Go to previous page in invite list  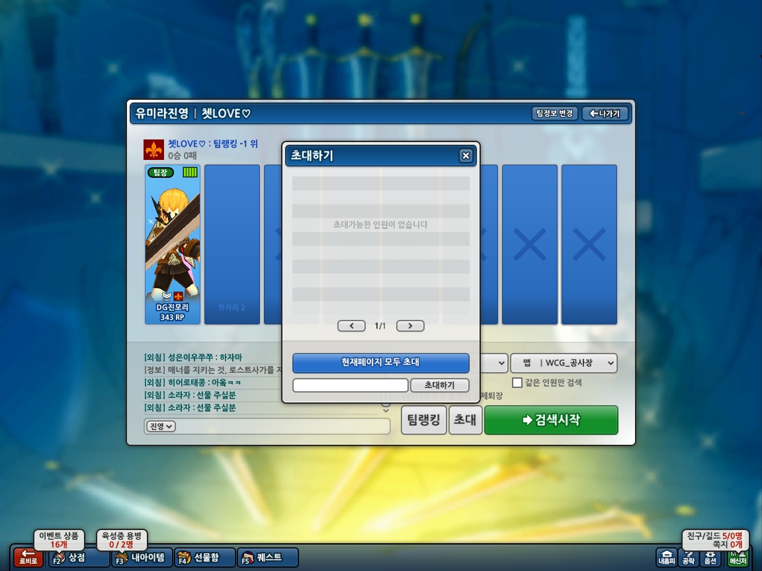click(351, 326)
